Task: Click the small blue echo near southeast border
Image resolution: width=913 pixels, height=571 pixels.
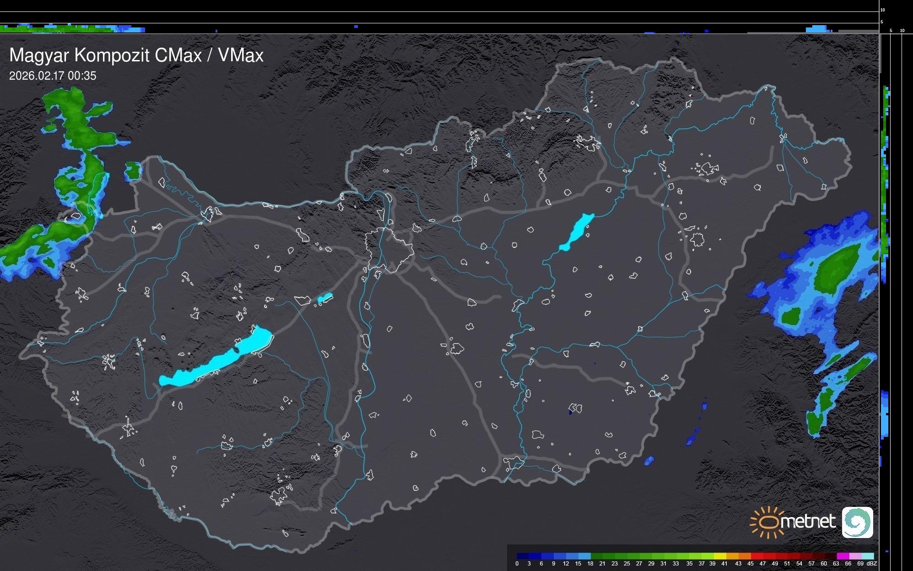Action: pyautogui.click(x=649, y=461)
